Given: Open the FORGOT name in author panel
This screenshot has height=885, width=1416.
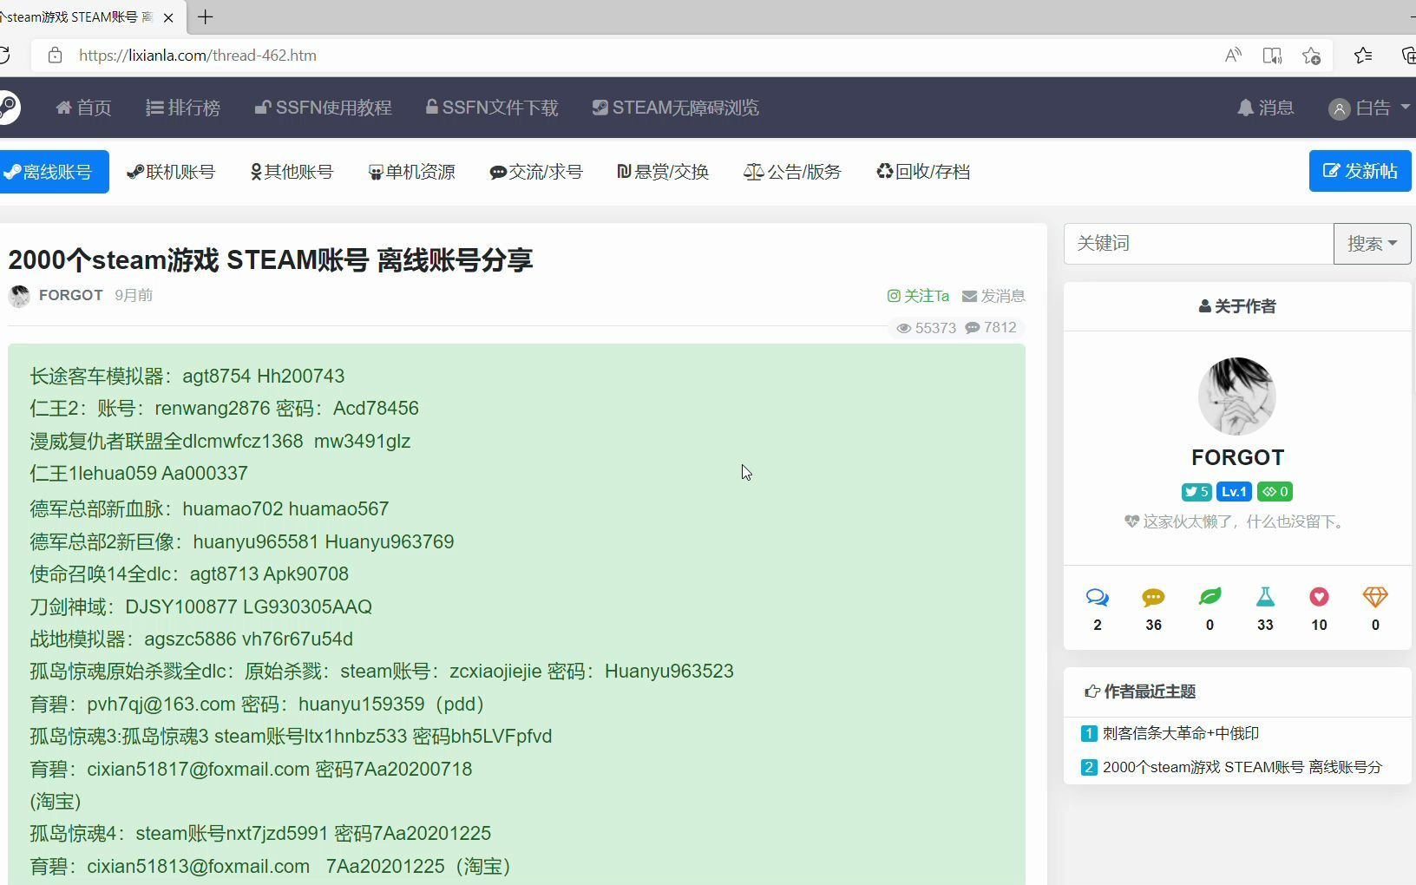Looking at the screenshot, I should tap(1237, 457).
